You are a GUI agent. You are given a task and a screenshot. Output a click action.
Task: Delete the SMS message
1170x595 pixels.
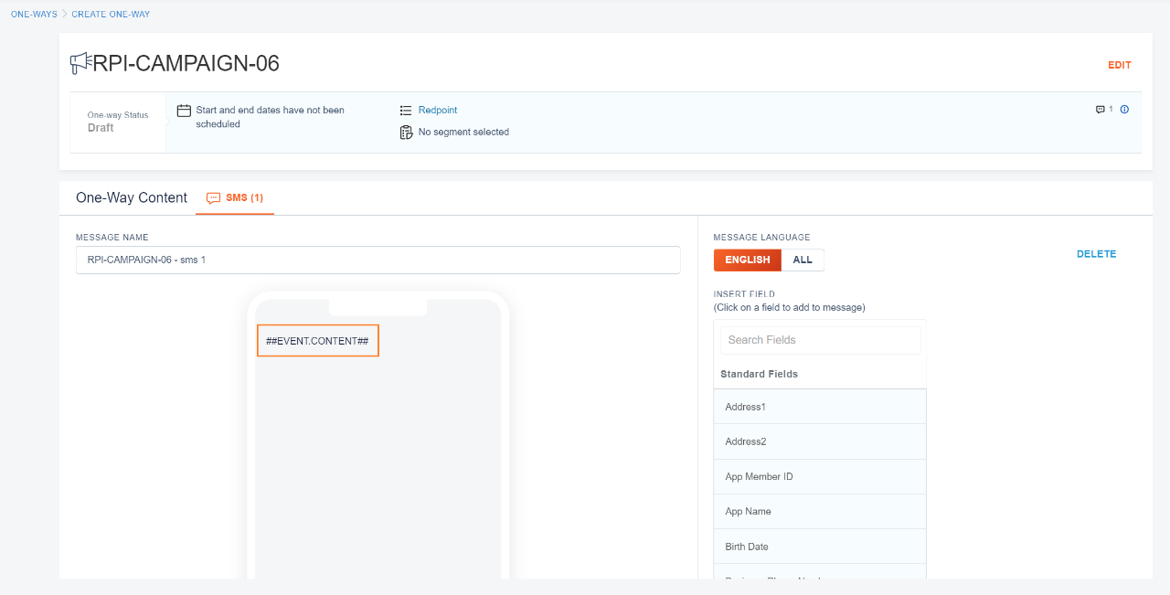pyautogui.click(x=1096, y=254)
